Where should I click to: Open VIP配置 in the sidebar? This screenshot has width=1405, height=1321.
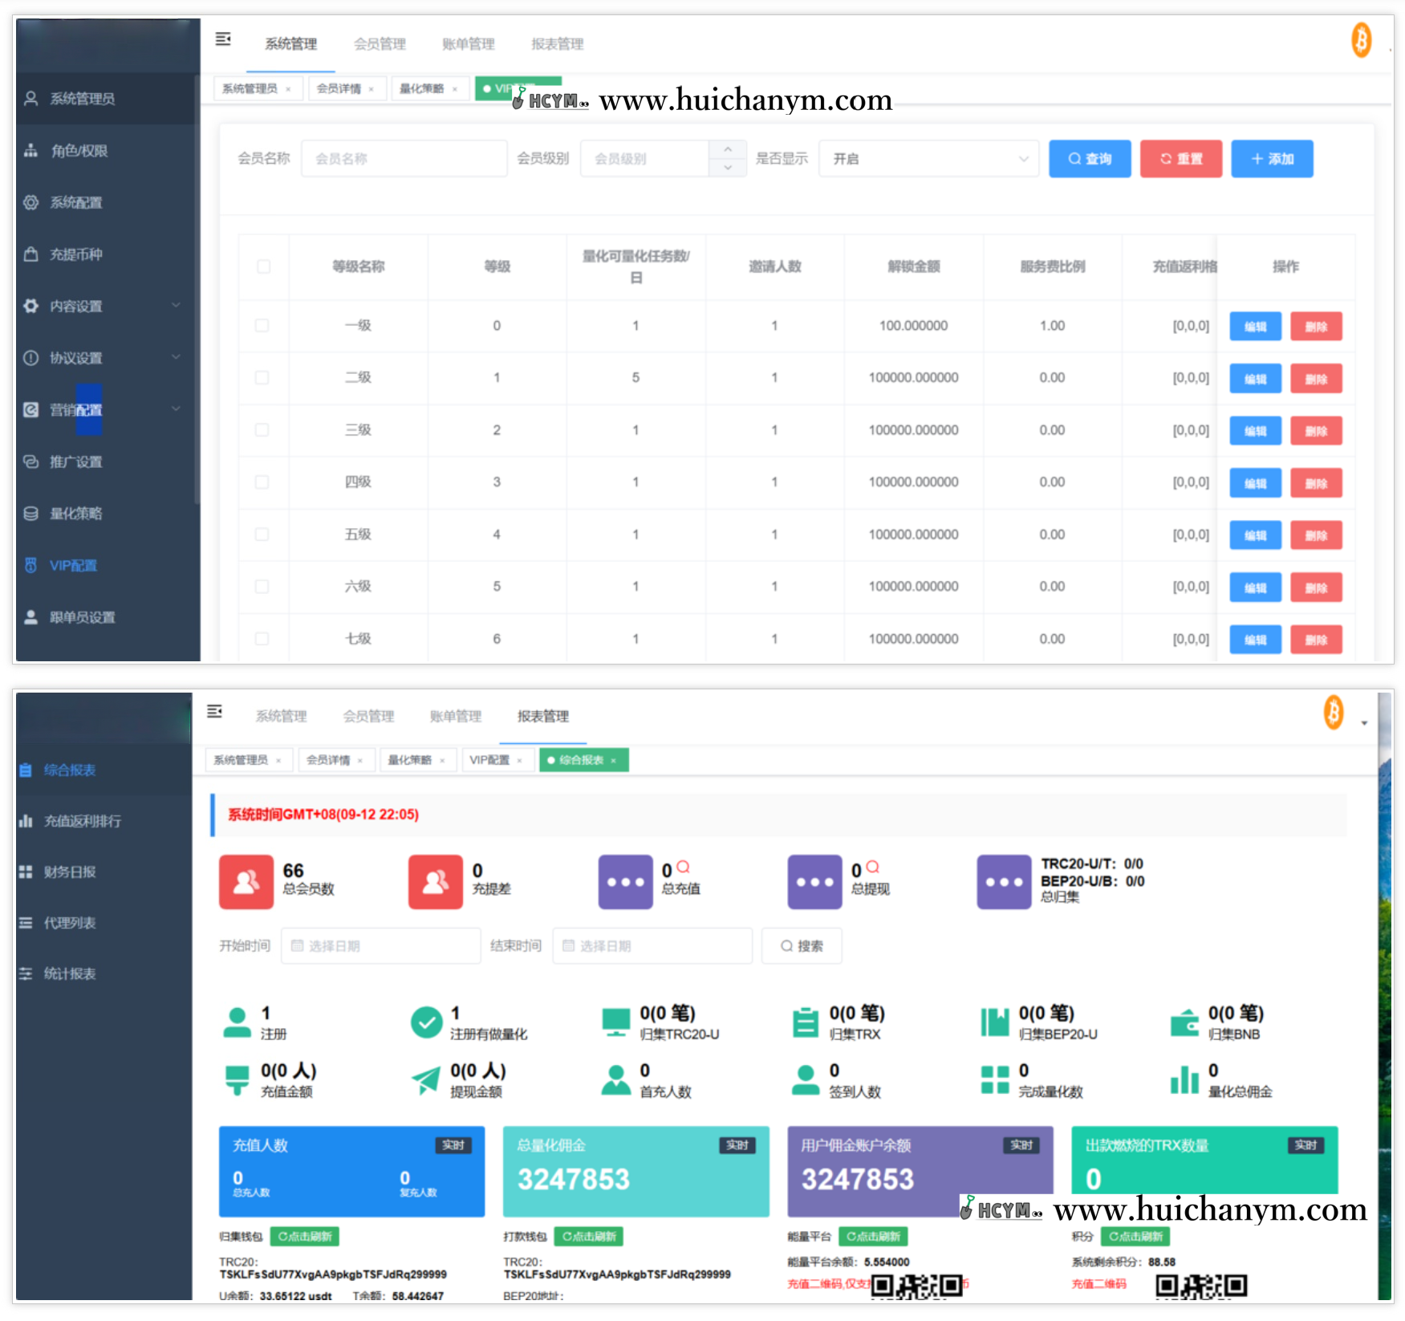[x=73, y=566]
